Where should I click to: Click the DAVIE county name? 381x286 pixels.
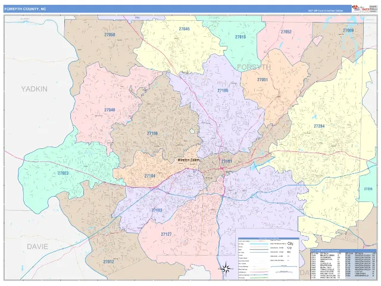point(38,247)
